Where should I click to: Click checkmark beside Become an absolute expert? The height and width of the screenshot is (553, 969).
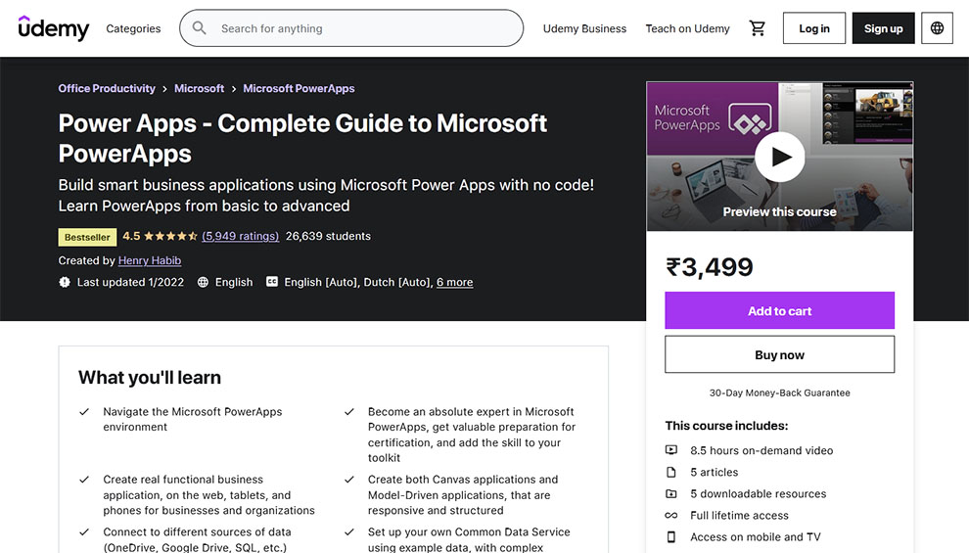pos(349,411)
